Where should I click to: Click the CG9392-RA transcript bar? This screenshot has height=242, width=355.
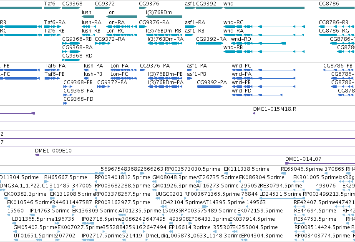click(x=210, y=43)
